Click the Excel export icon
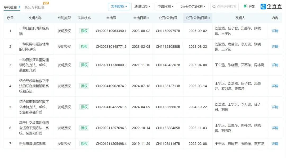This screenshot has height=158, width=286. [x=245, y=6]
